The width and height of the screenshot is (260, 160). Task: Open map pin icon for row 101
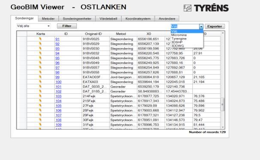pyautogui.click(x=40, y=86)
